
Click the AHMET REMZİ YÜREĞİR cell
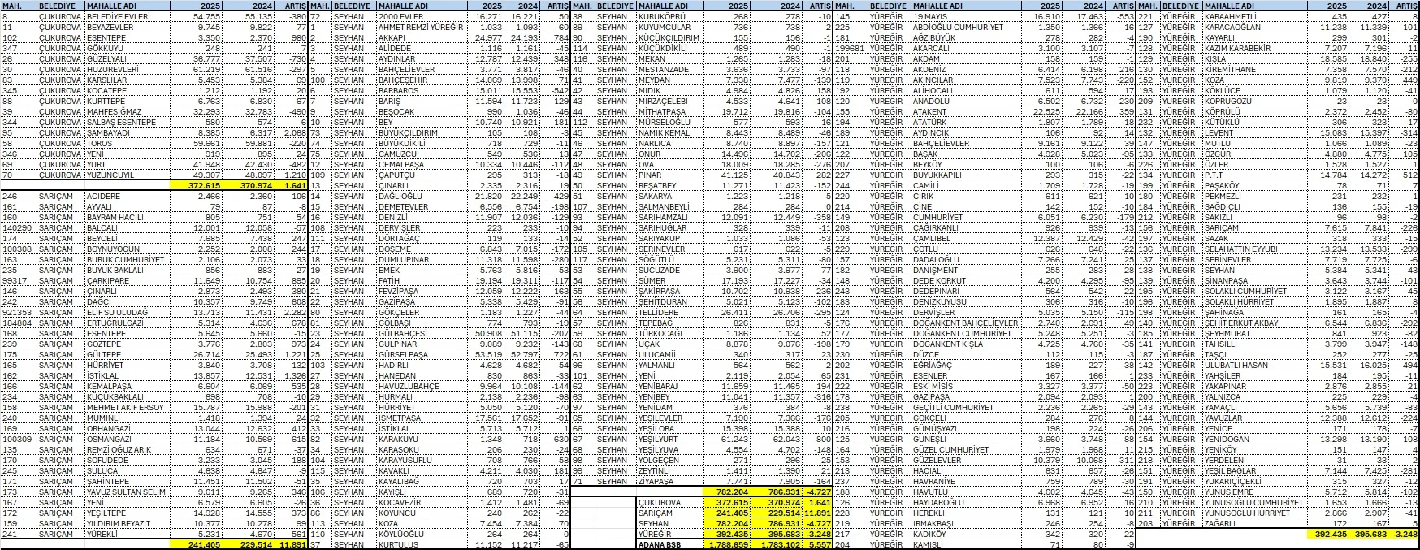pos(420,27)
